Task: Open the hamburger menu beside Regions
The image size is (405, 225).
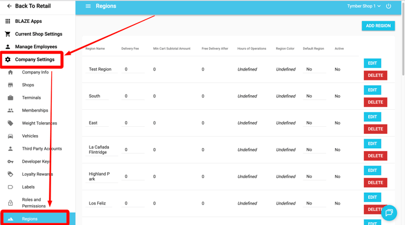Action: tap(88, 6)
